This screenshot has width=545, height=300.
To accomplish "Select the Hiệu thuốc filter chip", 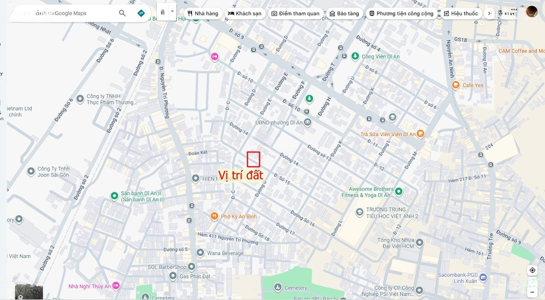I will pyautogui.click(x=461, y=14).
